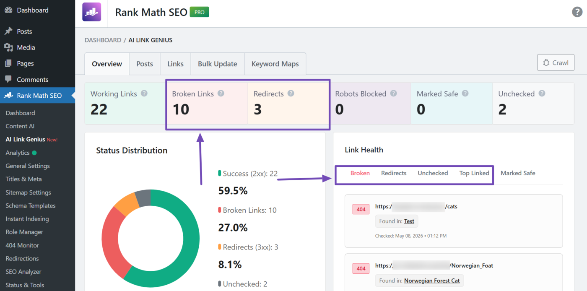587x291 pixels.
Task: Open the Links tab
Action: tap(175, 64)
